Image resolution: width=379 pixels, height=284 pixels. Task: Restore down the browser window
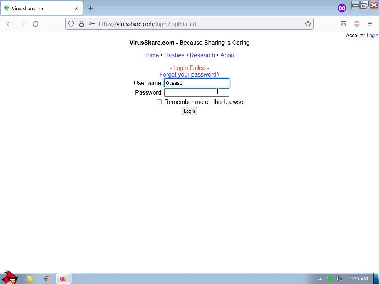click(365, 5)
